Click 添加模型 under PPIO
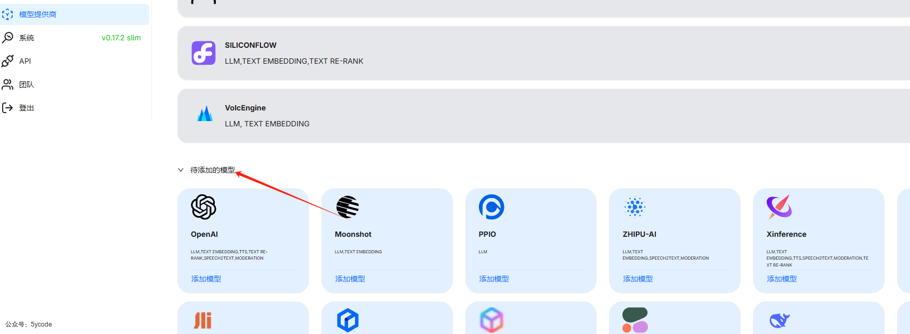The image size is (910, 334). pyautogui.click(x=494, y=279)
